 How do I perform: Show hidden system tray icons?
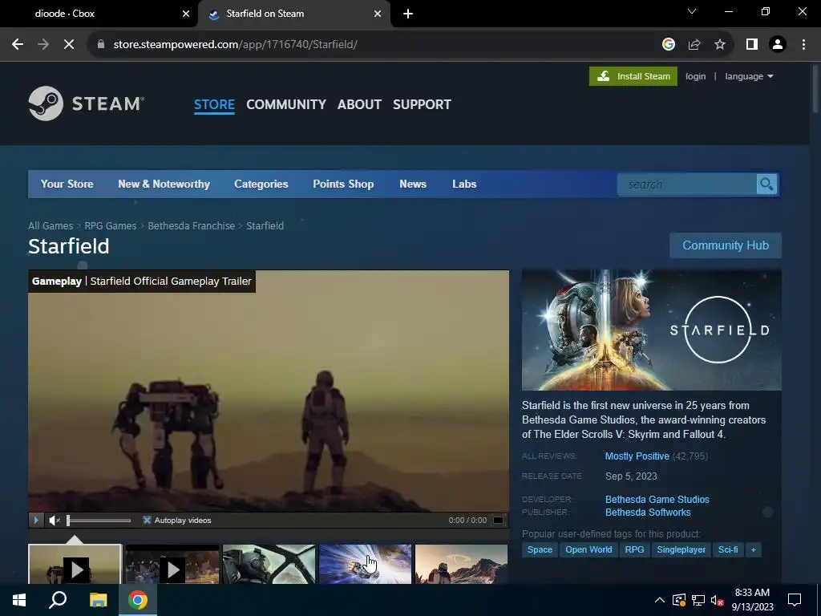coord(660,600)
